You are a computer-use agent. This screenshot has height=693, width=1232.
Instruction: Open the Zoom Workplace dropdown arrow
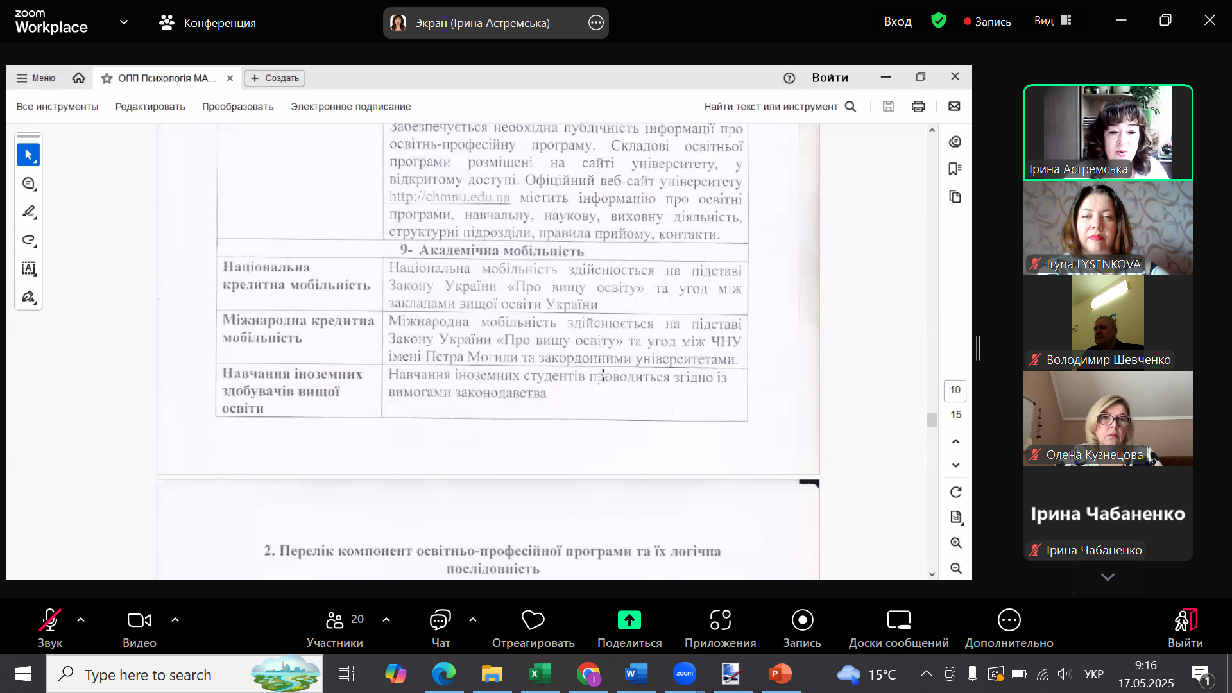click(x=124, y=22)
